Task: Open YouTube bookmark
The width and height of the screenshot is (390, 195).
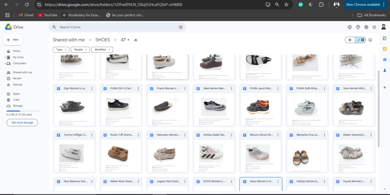Action: pyautogui.click(x=48, y=15)
